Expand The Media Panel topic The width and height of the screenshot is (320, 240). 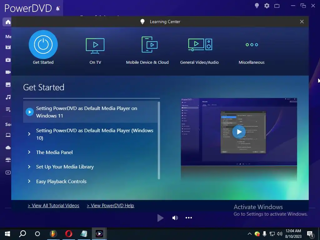(x=29, y=152)
